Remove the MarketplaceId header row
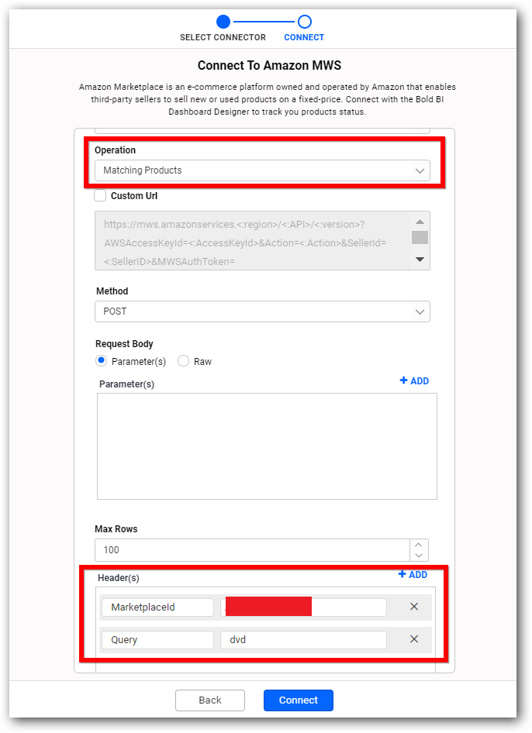The width and height of the screenshot is (532, 733). 414,607
